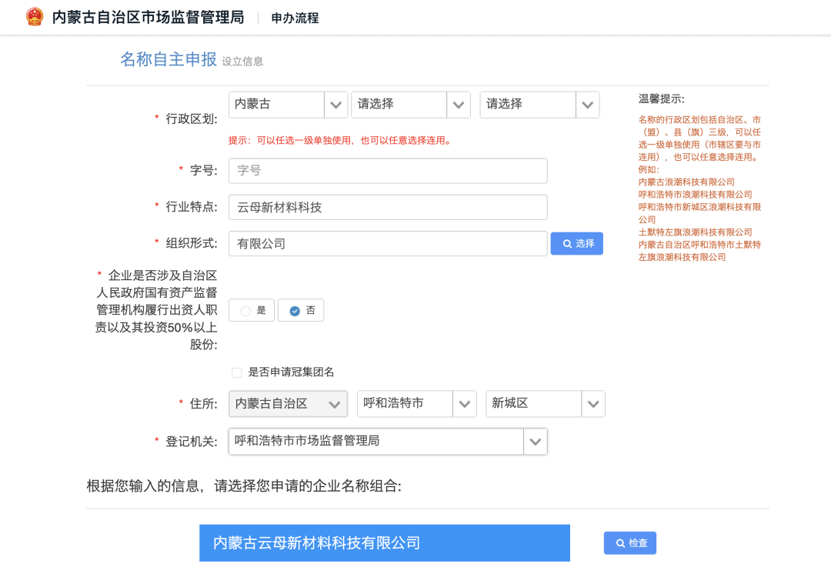Click the dropdown arrow next to 内蒙古
The width and height of the screenshot is (831, 574).
tap(335, 104)
